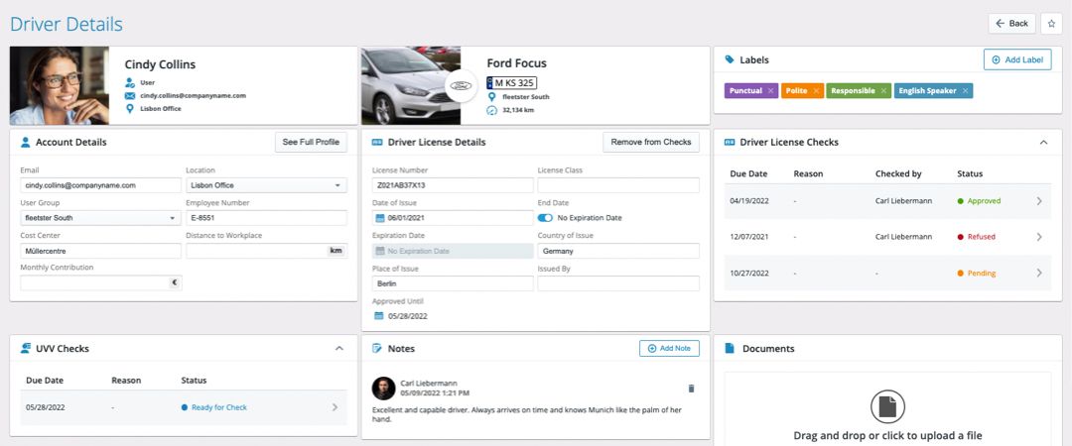
Task: Click the Driver License Checks header icon
Action: click(730, 142)
